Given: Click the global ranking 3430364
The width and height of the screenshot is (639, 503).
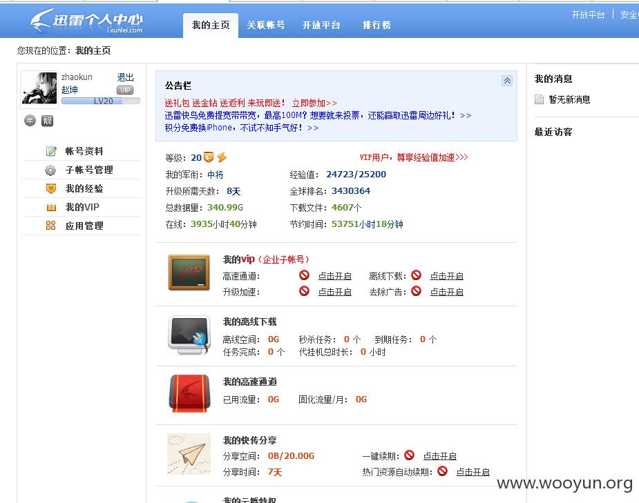Looking at the screenshot, I should click(x=351, y=191).
